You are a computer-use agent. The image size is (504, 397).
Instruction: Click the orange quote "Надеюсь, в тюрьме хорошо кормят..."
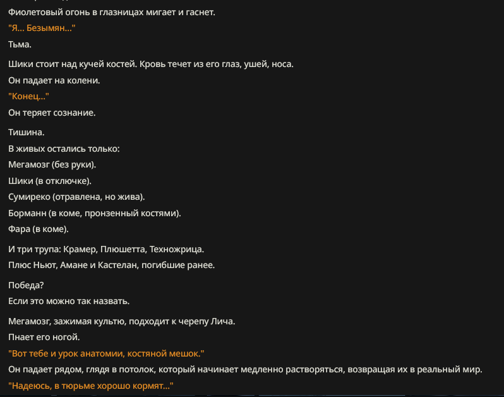(x=91, y=386)
